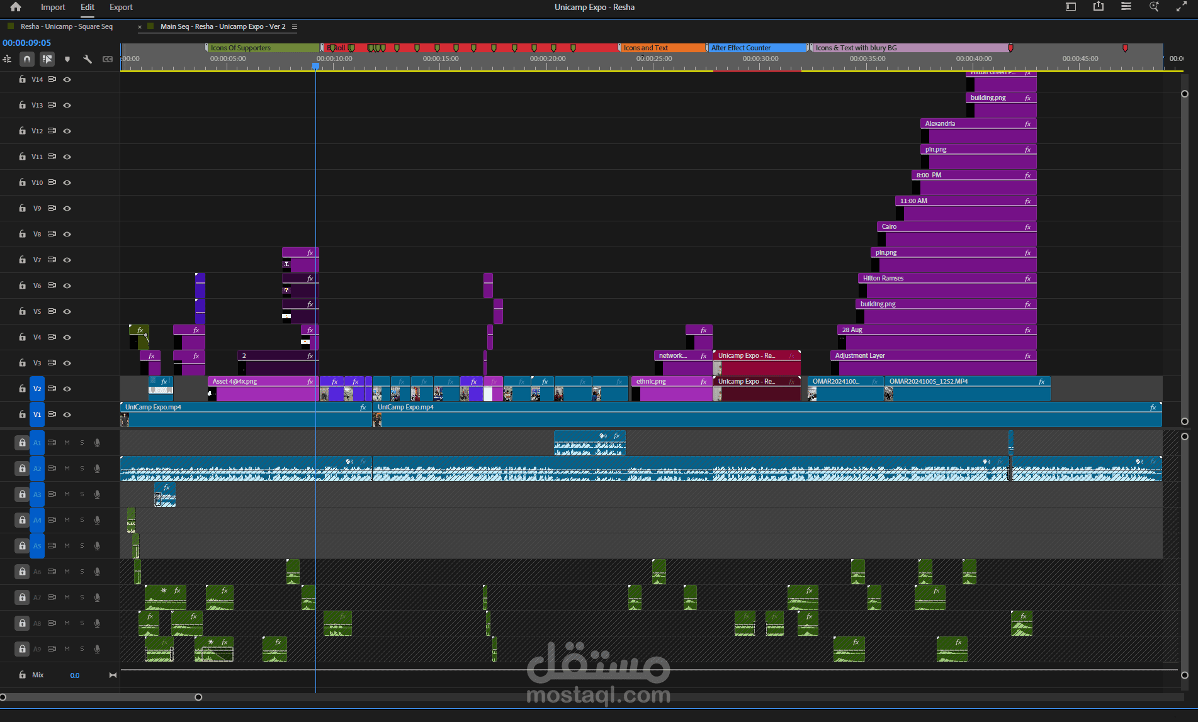Screen dimensions: 1198x722
Task: Enable voice-over record on track A4
Action: 97,520
